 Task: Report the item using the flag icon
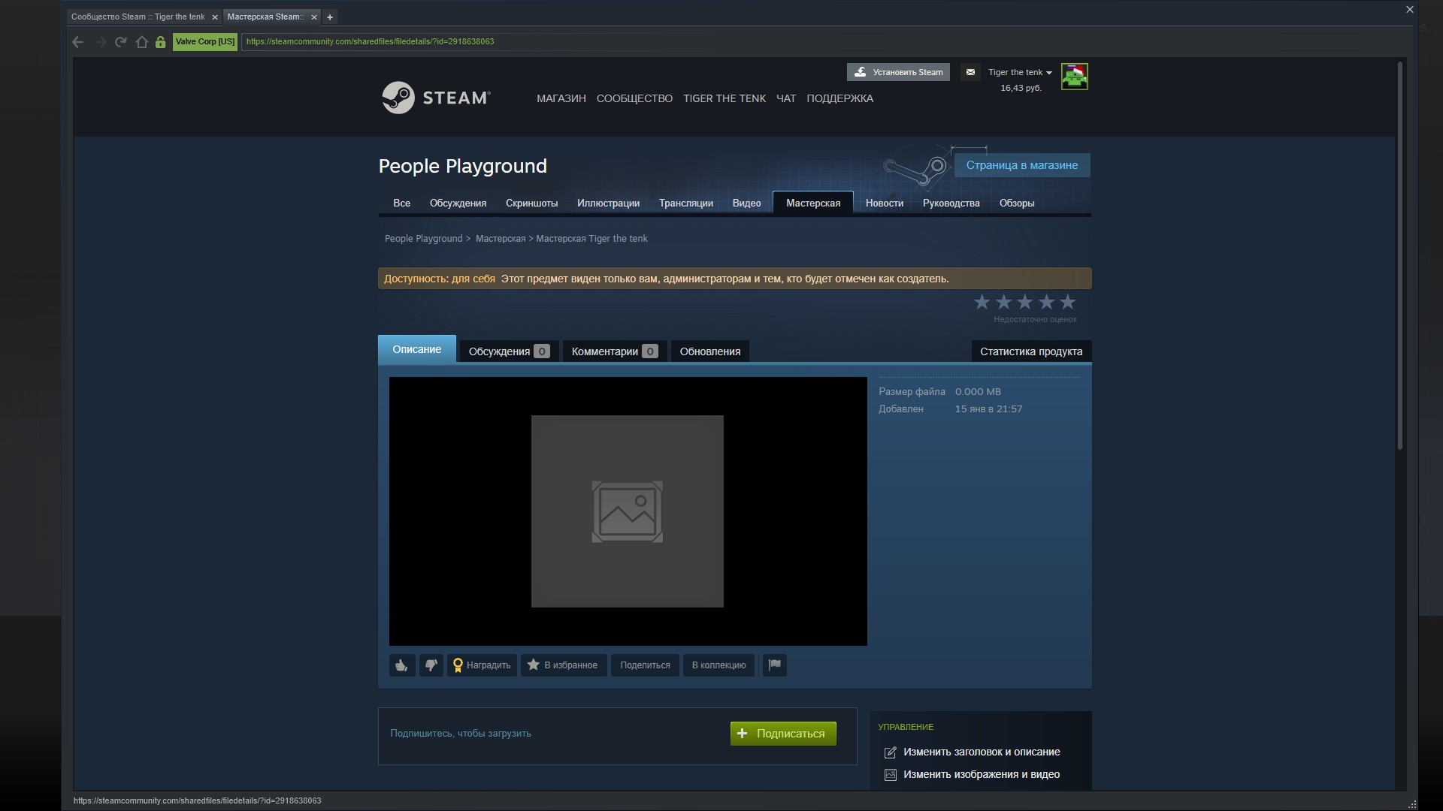(x=774, y=665)
